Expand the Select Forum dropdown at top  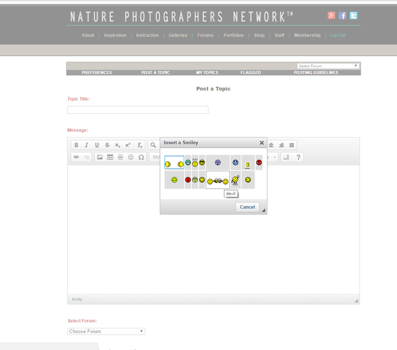pos(328,66)
